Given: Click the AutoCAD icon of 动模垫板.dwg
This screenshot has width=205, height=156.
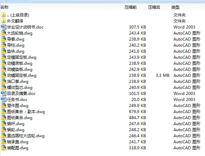Looking at the screenshot, I should [x=4, y=69].
